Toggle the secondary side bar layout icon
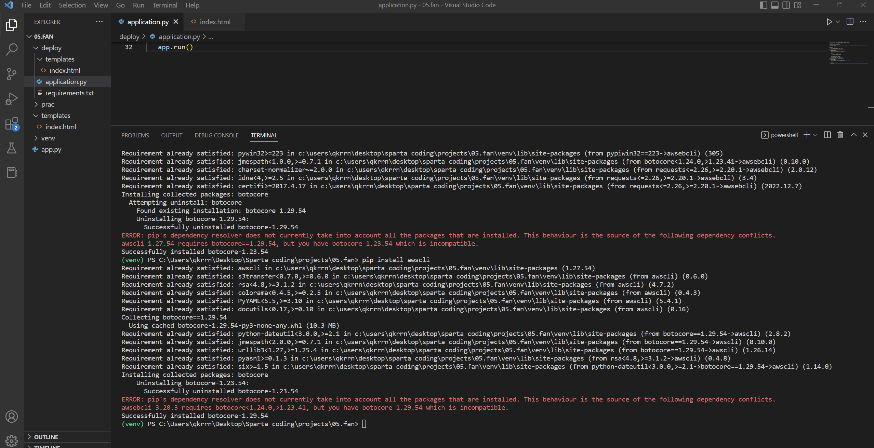The image size is (874, 448). tap(786, 5)
